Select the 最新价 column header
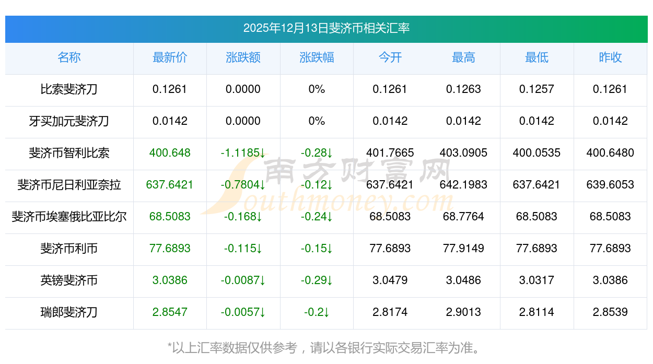 [x=170, y=57]
